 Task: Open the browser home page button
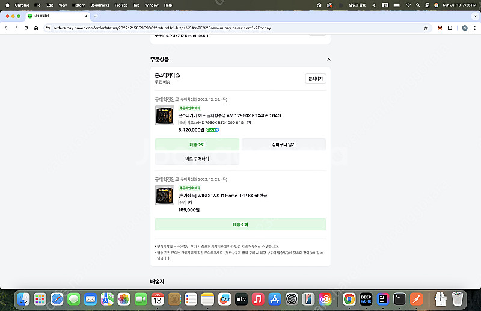36,28
